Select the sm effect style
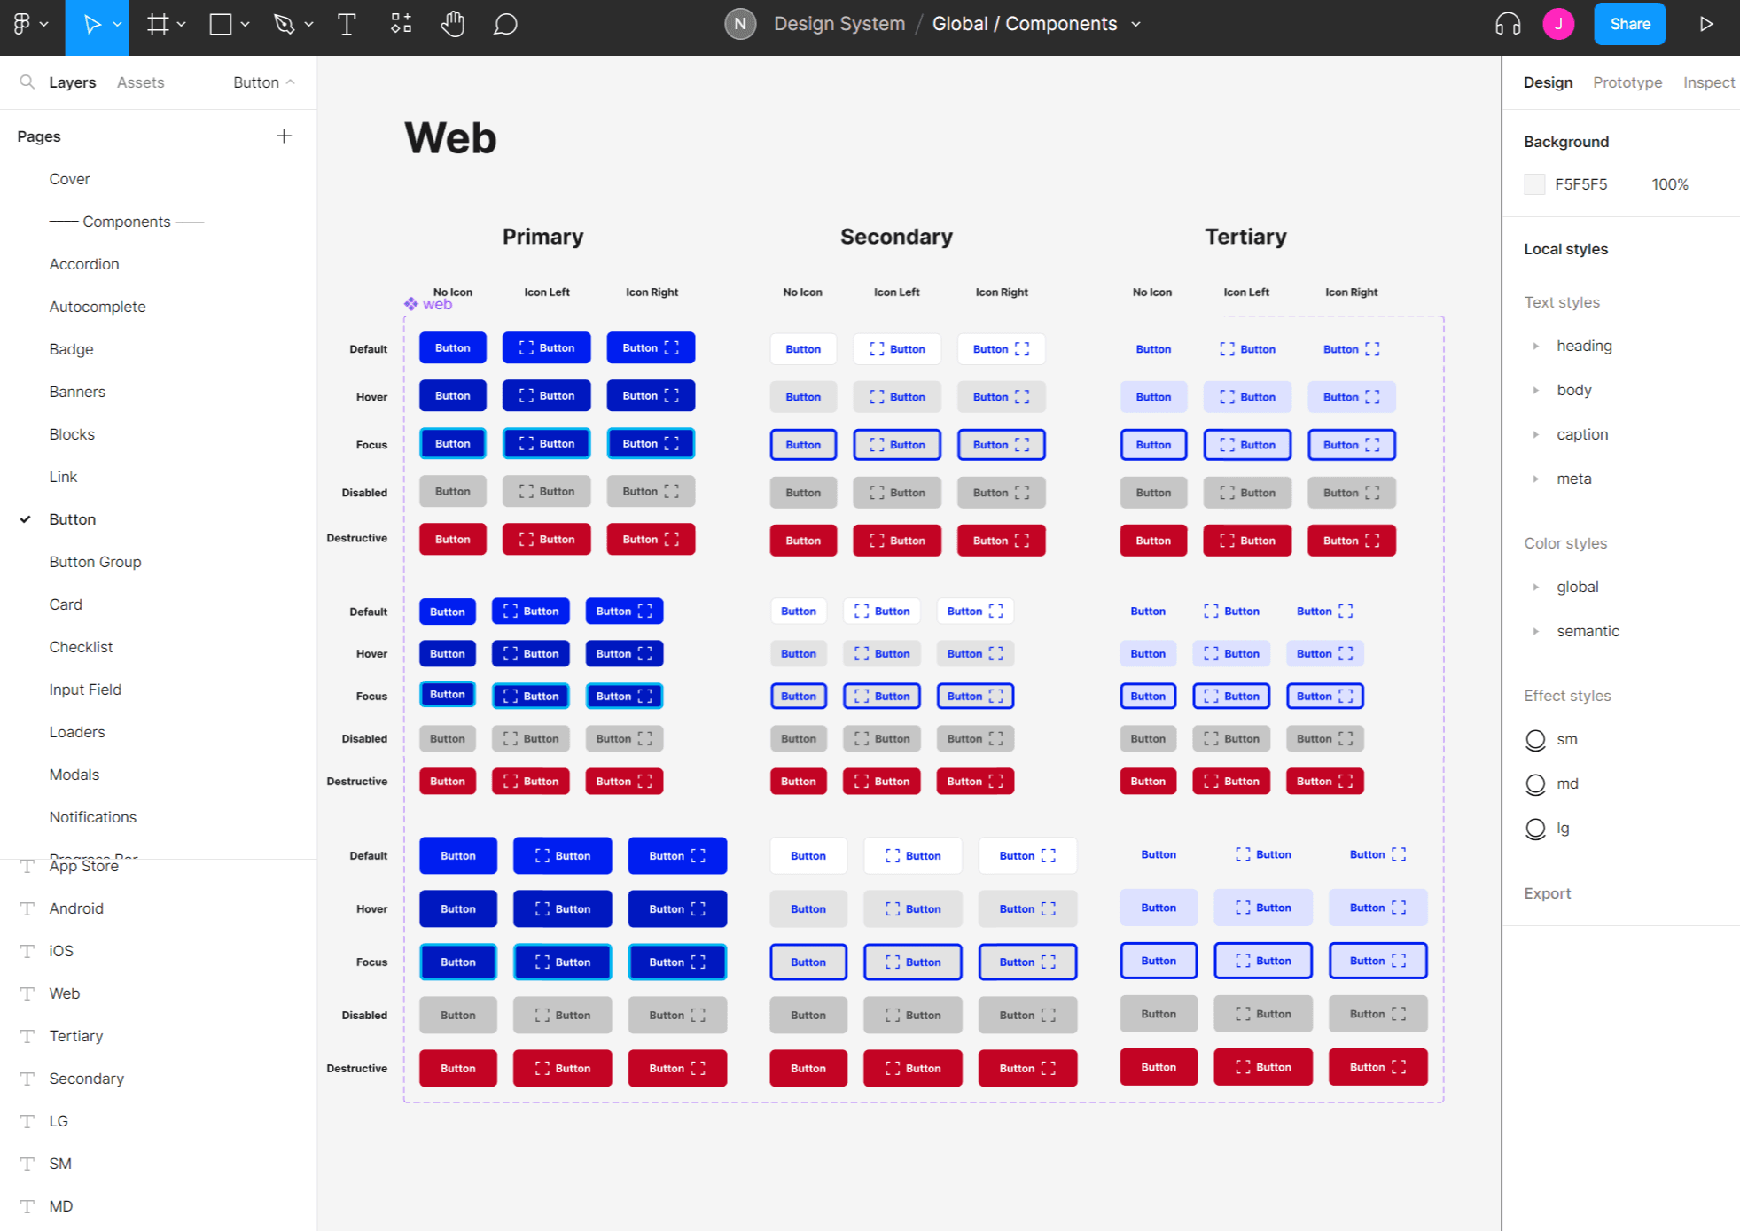 1567,739
